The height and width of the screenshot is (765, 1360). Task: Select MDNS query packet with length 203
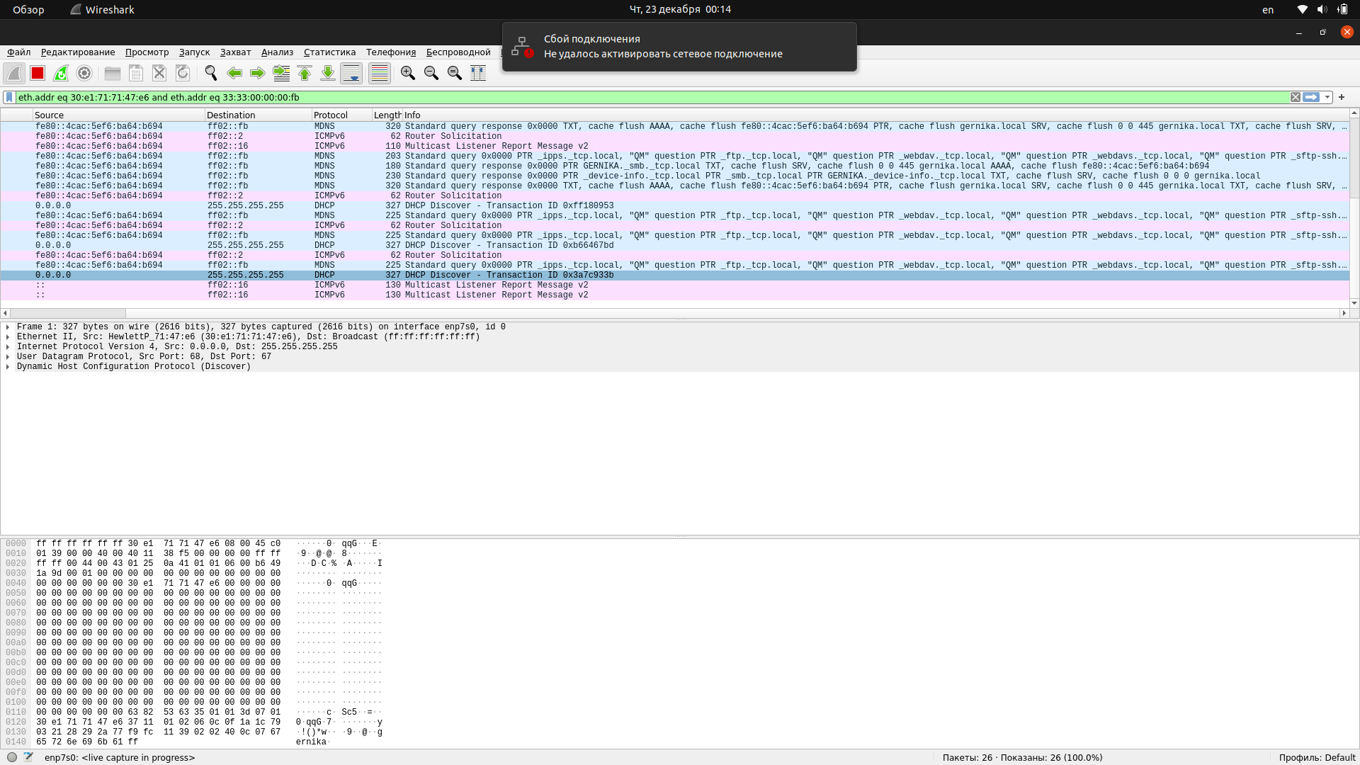click(674, 156)
